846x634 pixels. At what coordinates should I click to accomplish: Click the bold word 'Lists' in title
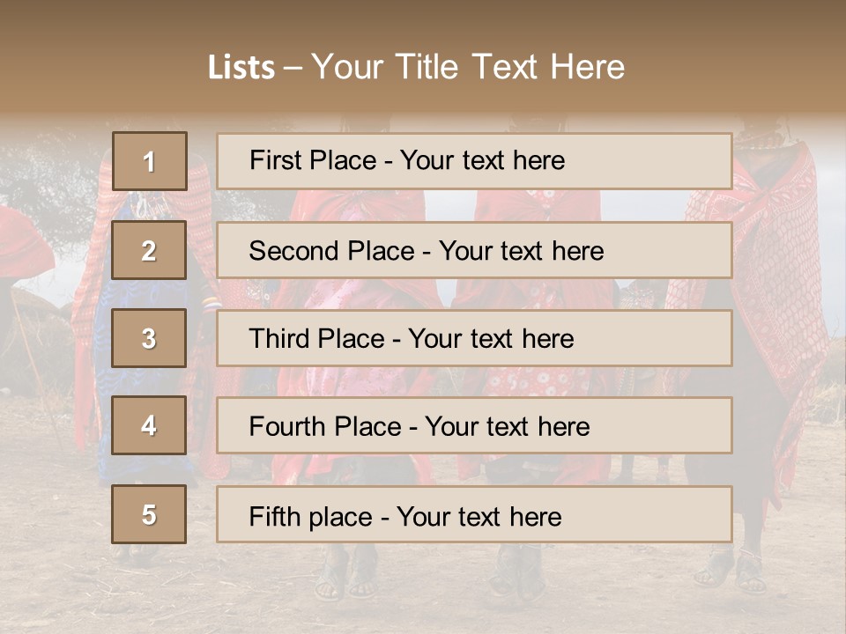tap(241, 68)
